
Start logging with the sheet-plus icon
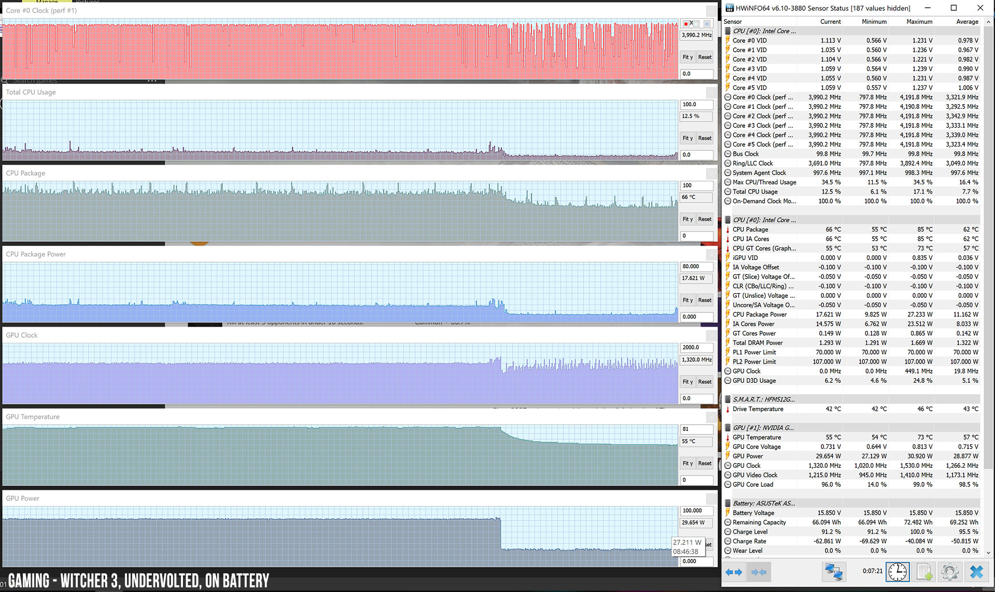pyautogui.click(x=924, y=572)
